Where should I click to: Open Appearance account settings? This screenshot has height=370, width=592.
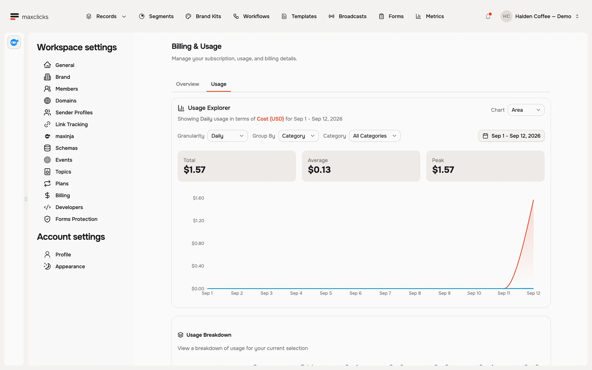point(70,266)
